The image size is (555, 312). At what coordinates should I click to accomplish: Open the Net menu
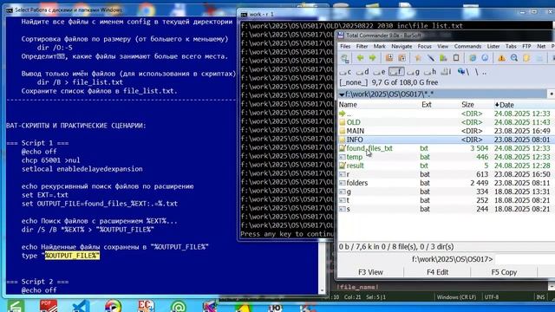(x=541, y=46)
